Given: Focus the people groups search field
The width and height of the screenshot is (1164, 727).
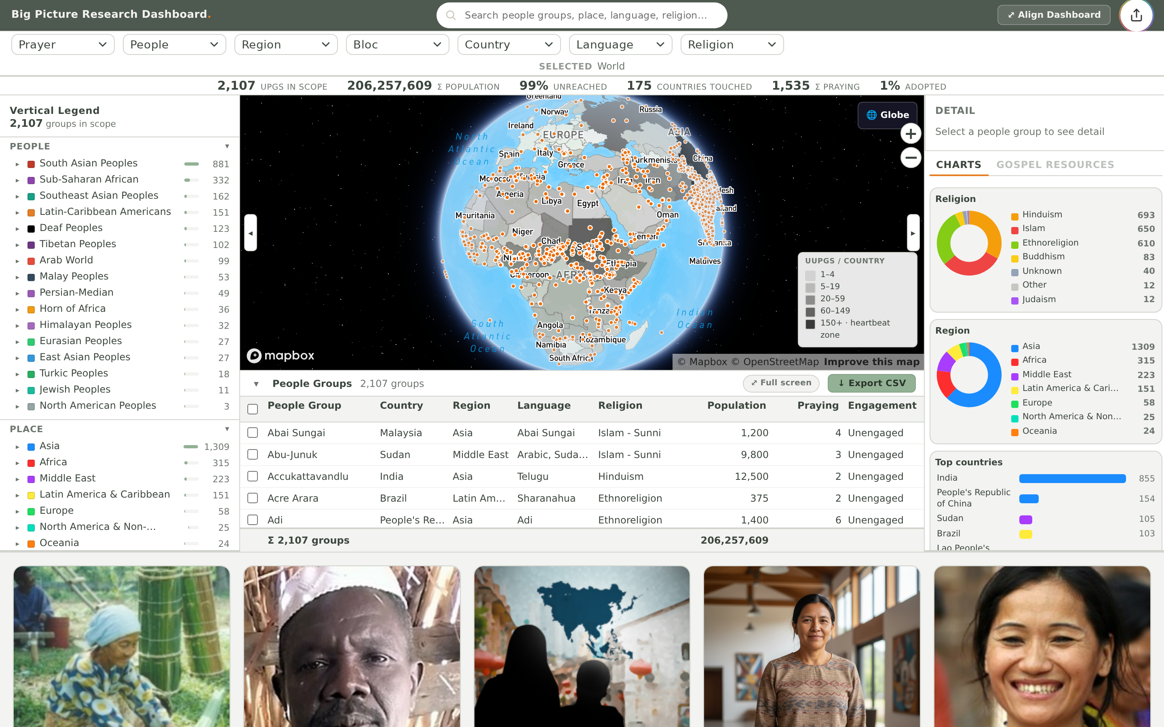Looking at the screenshot, I should [582, 15].
